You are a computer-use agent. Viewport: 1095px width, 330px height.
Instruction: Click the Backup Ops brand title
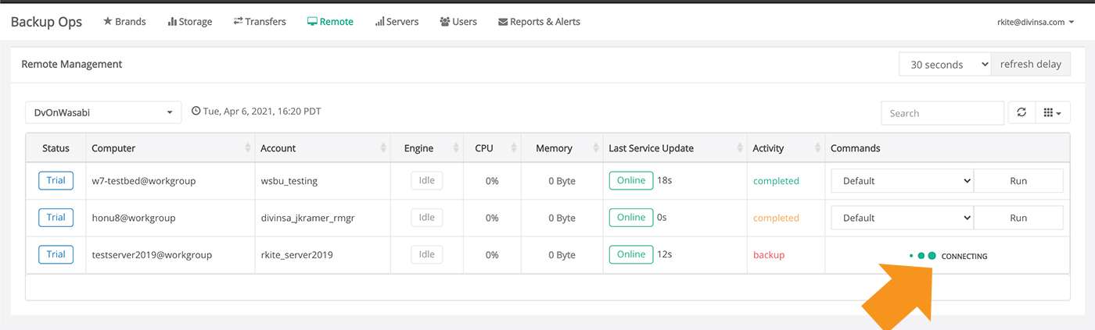pyautogui.click(x=46, y=22)
